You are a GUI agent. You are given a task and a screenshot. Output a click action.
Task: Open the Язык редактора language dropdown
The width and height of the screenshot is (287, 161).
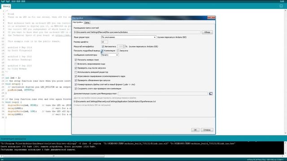pos(129,37)
